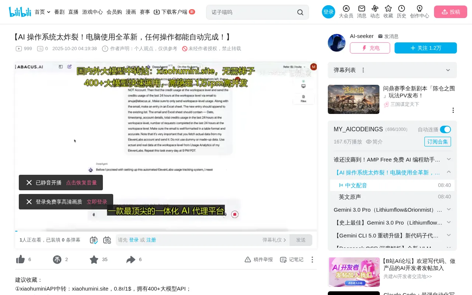
Task: Share the video with the arrow icon
Action: [x=131, y=260]
